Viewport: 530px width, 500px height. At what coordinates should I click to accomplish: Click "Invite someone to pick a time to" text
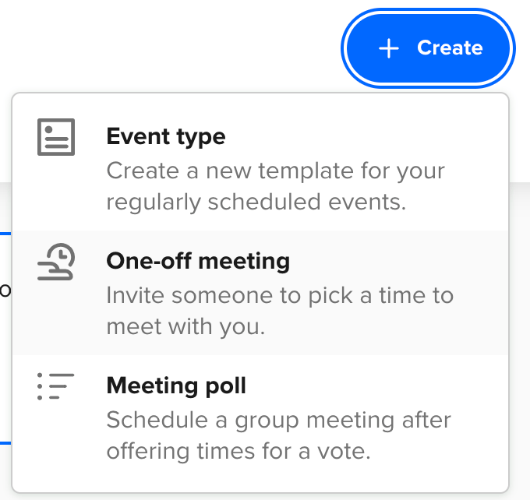[280, 295]
